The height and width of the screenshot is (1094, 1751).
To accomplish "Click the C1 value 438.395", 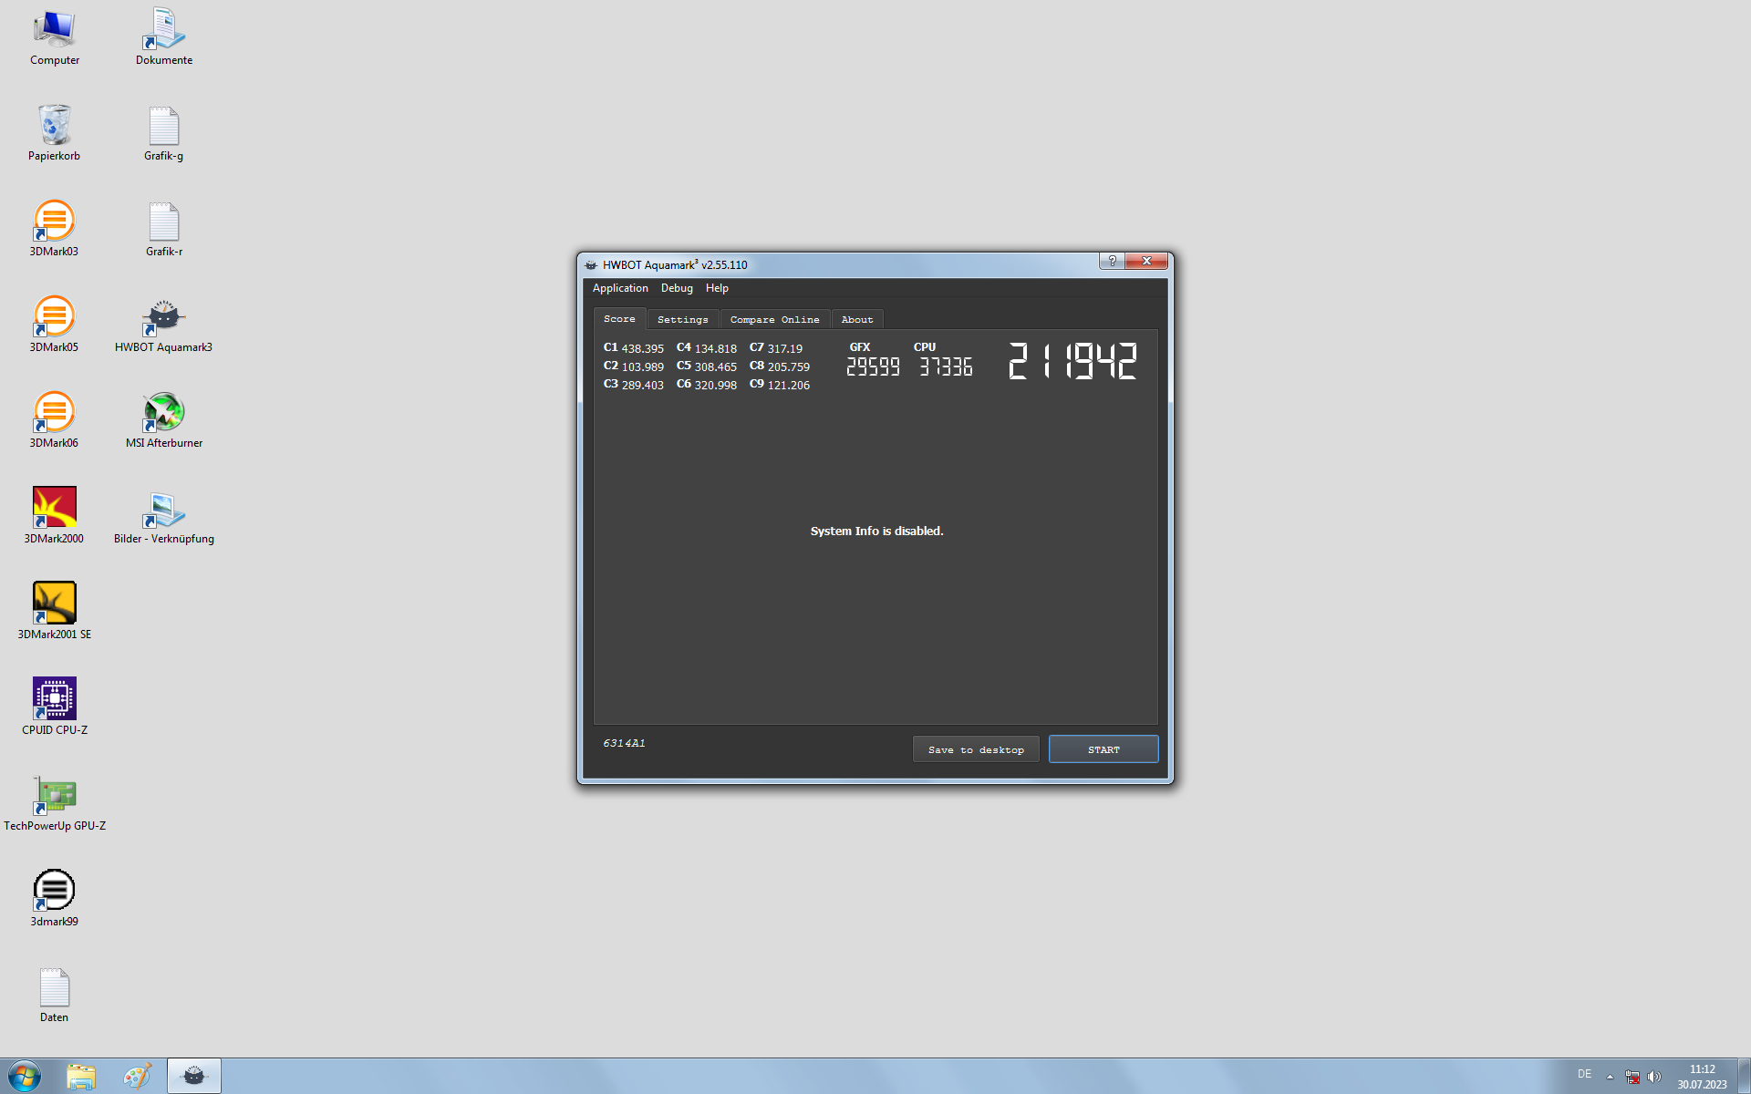I will pyautogui.click(x=643, y=348).
